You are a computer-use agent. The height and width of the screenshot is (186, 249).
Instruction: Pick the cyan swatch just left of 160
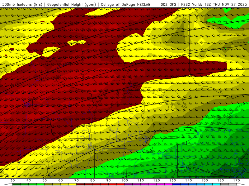coord(216,184)
